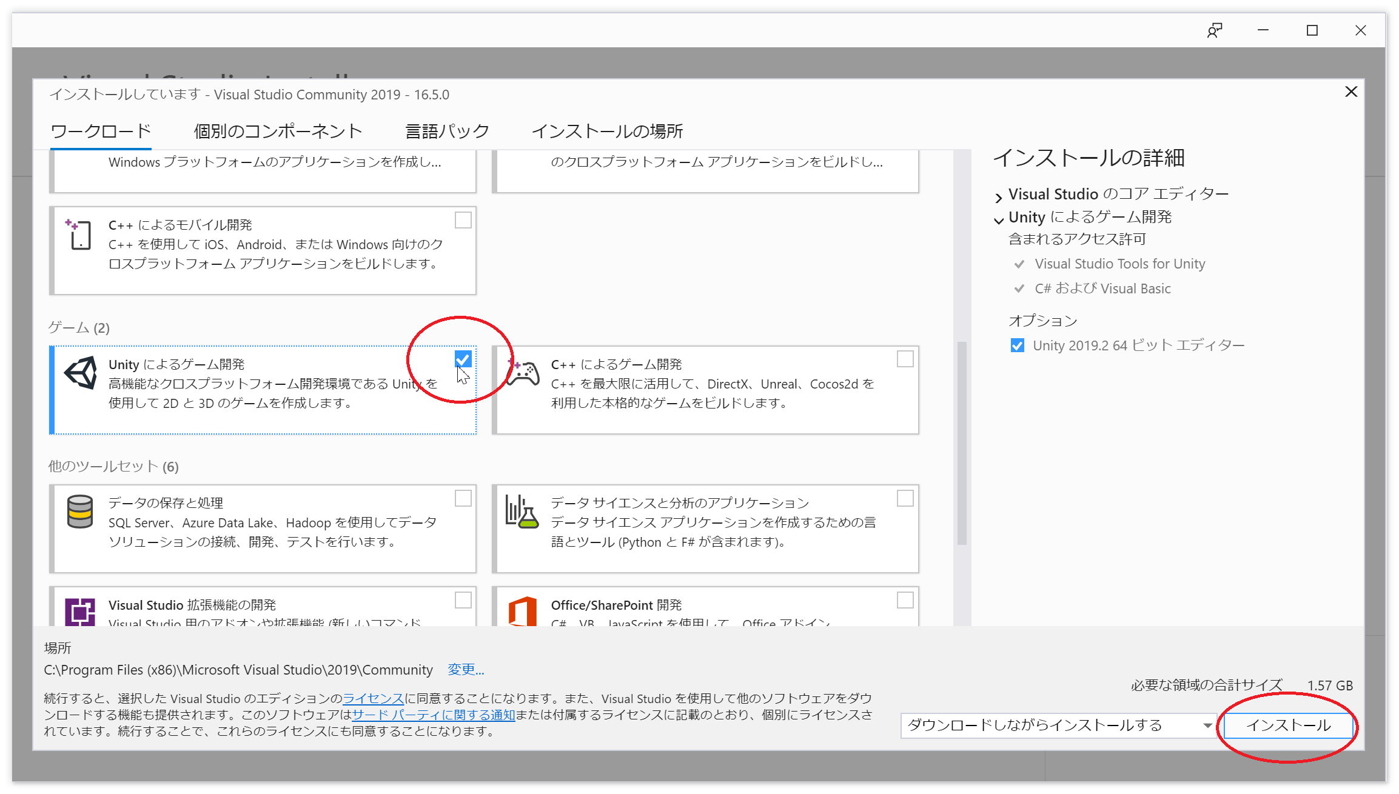
Task: Select the Unity によるゲーム開発 workload card title
Action: (176, 364)
